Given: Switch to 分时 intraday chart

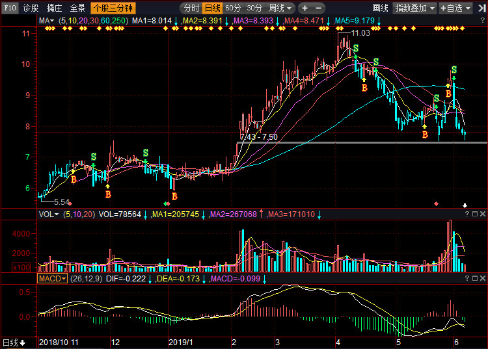Looking at the screenshot, I should (191, 8).
